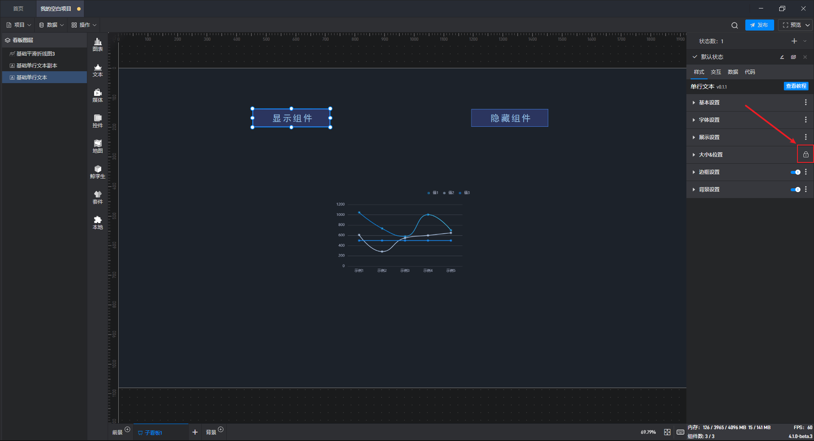Expand the 基本设置 section
The height and width of the screenshot is (441, 814).
694,103
